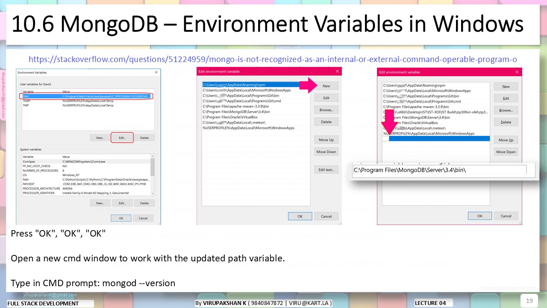Click the slide number 19 box
This screenshot has height=308, width=547.
coord(529,301)
